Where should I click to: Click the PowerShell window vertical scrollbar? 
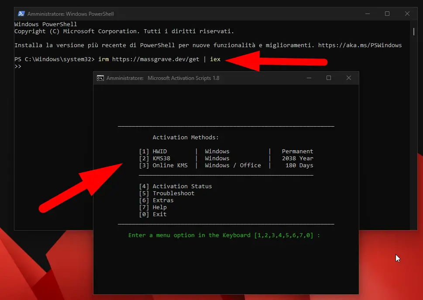point(413,31)
